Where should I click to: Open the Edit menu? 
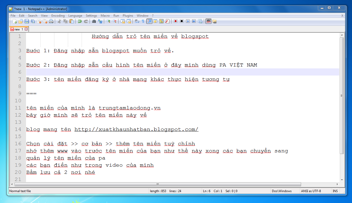point(22,16)
